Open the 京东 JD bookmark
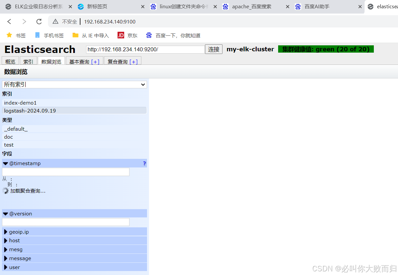Image resolution: width=398 pixels, height=275 pixels. click(x=127, y=35)
